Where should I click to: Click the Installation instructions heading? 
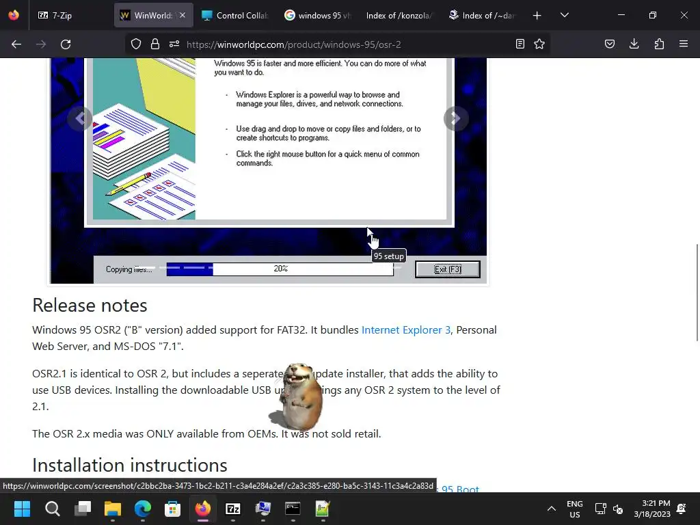[x=130, y=465]
